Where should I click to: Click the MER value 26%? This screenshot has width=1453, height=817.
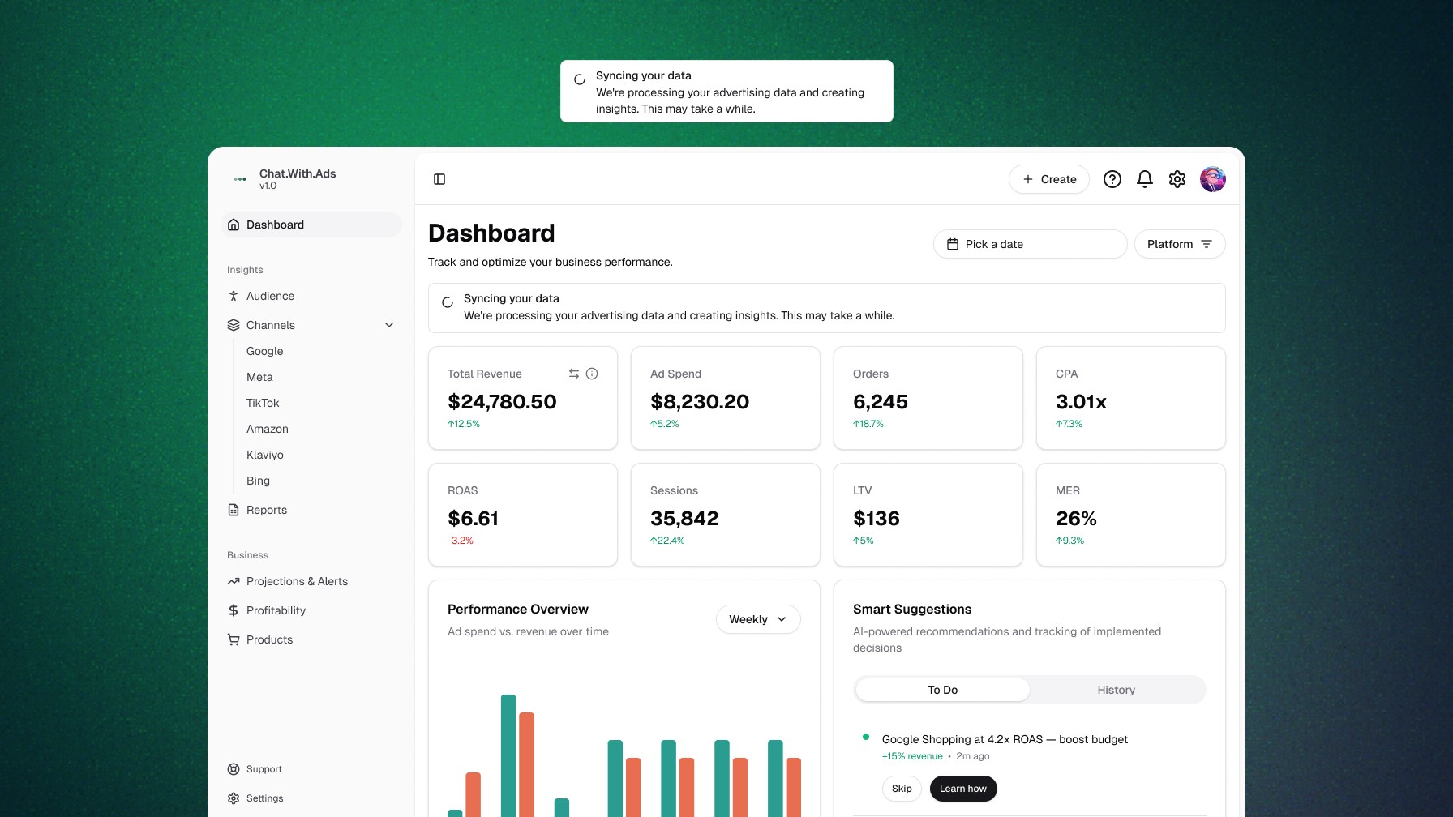pos(1076,519)
